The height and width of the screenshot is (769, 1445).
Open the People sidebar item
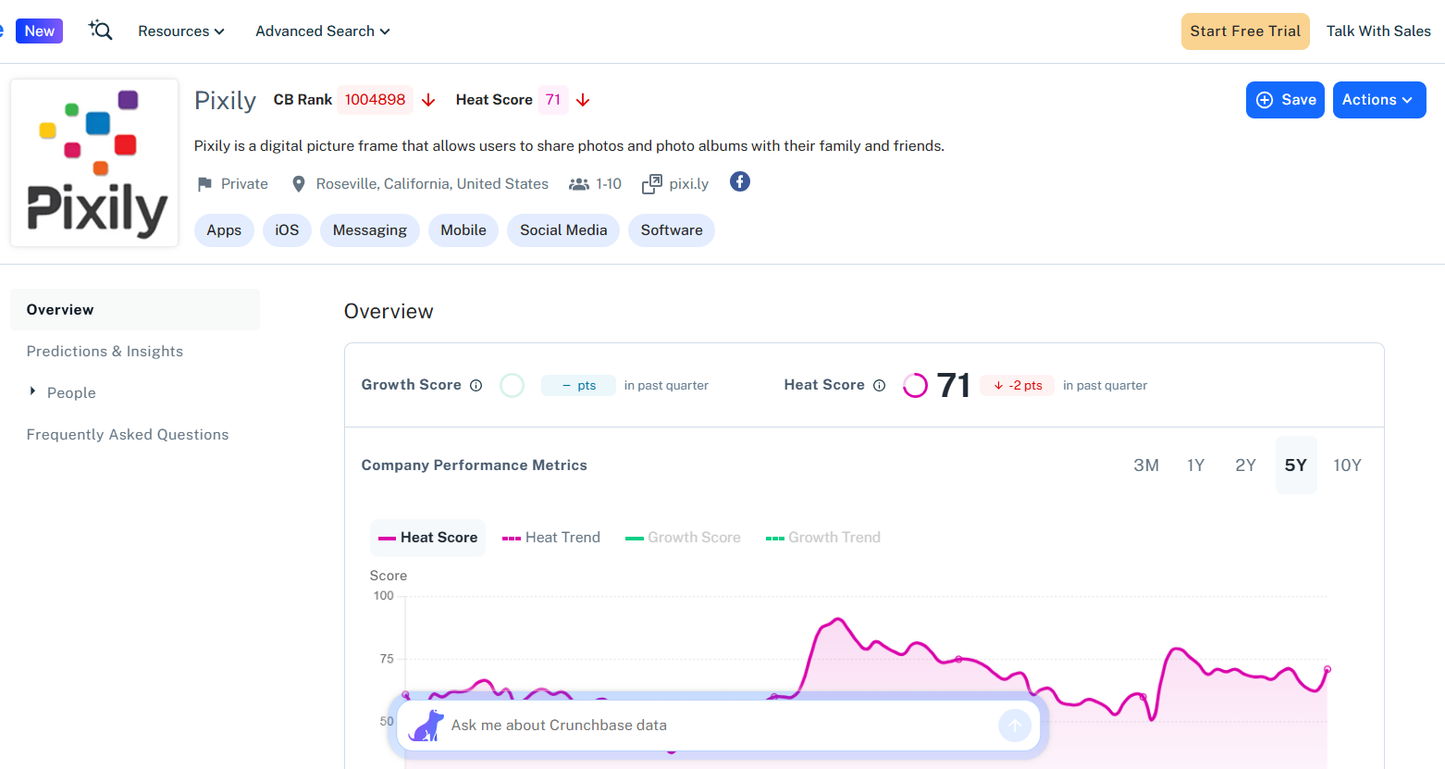[71, 393]
